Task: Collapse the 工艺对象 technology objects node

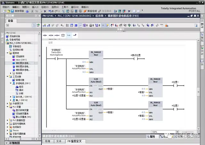Action: click(7, 77)
